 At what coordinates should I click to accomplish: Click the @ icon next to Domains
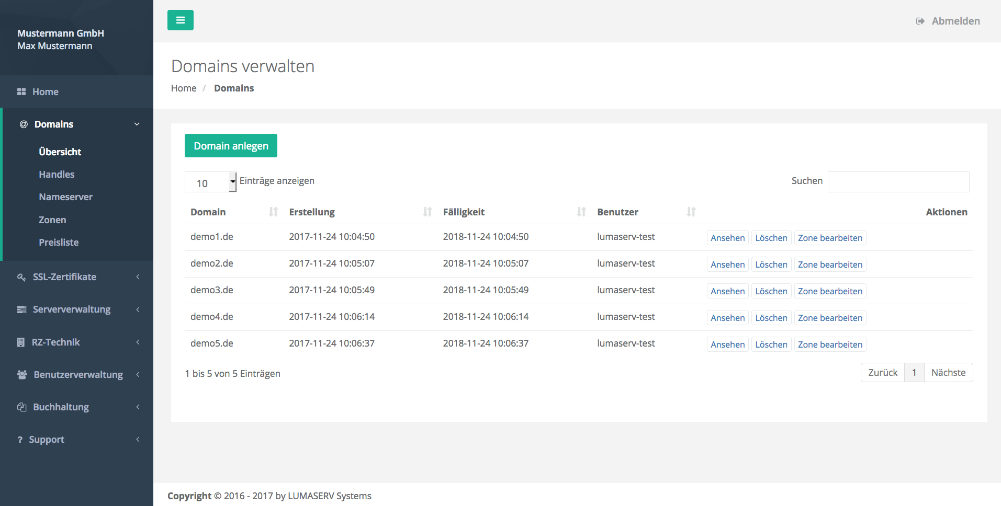[24, 124]
